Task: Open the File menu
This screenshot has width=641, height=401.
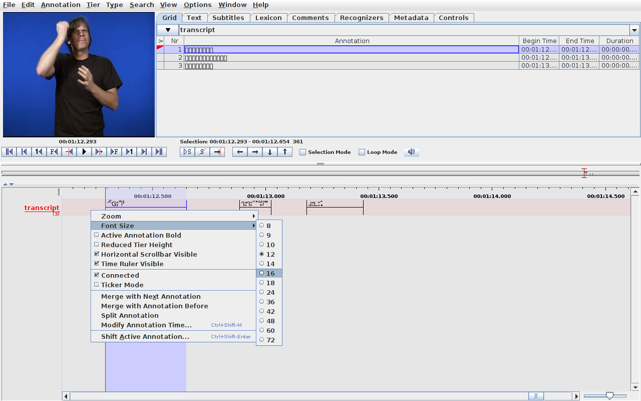Action: (9, 5)
